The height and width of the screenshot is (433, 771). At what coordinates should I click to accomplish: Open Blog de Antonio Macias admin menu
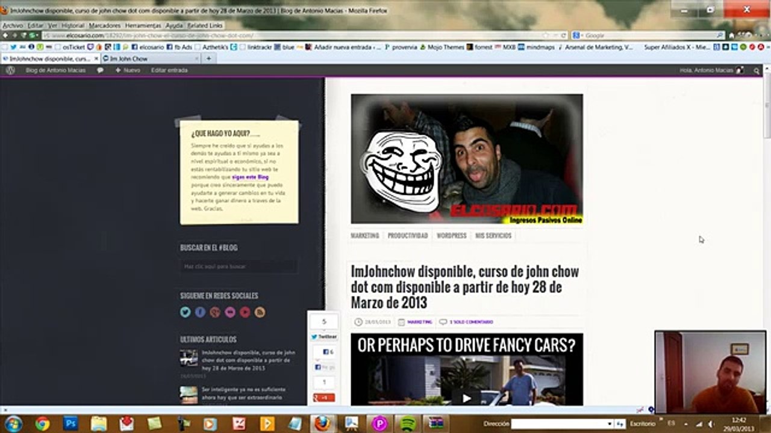tap(55, 70)
